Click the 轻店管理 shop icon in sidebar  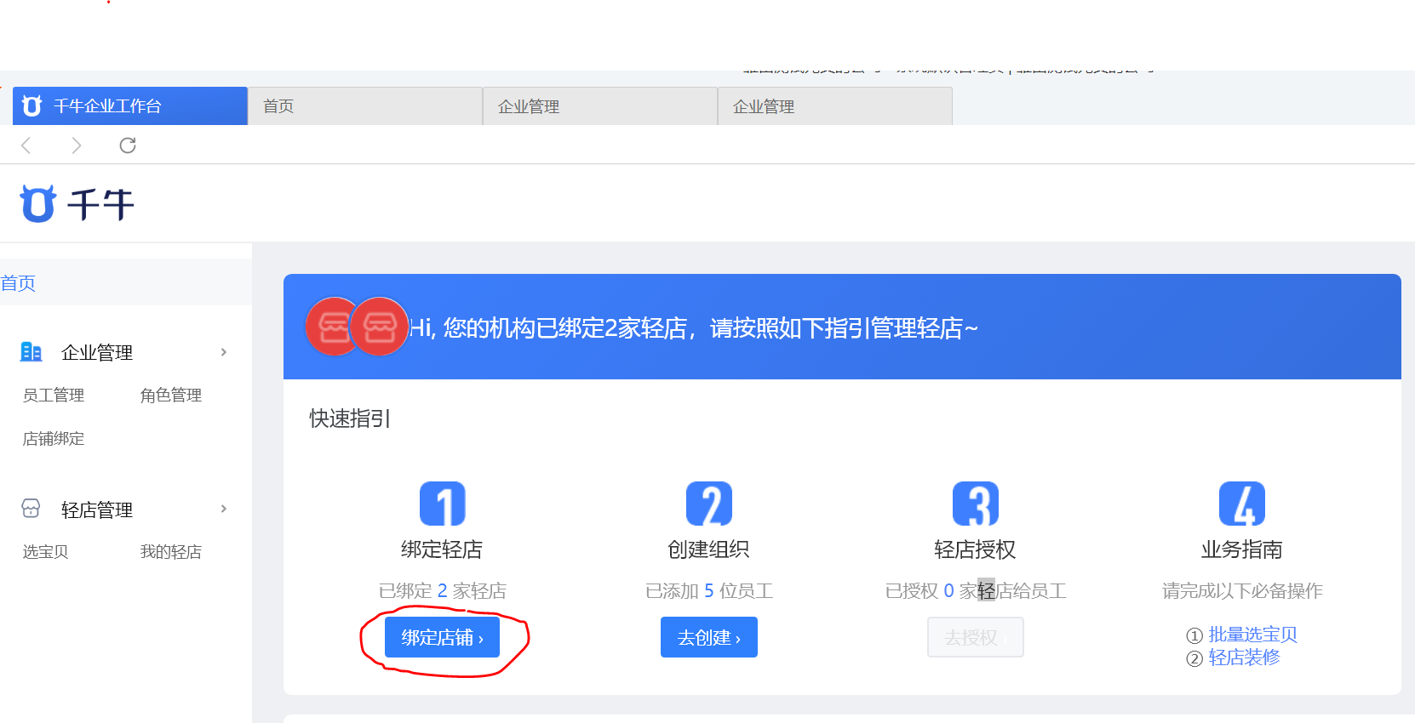click(x=31, y=509)
